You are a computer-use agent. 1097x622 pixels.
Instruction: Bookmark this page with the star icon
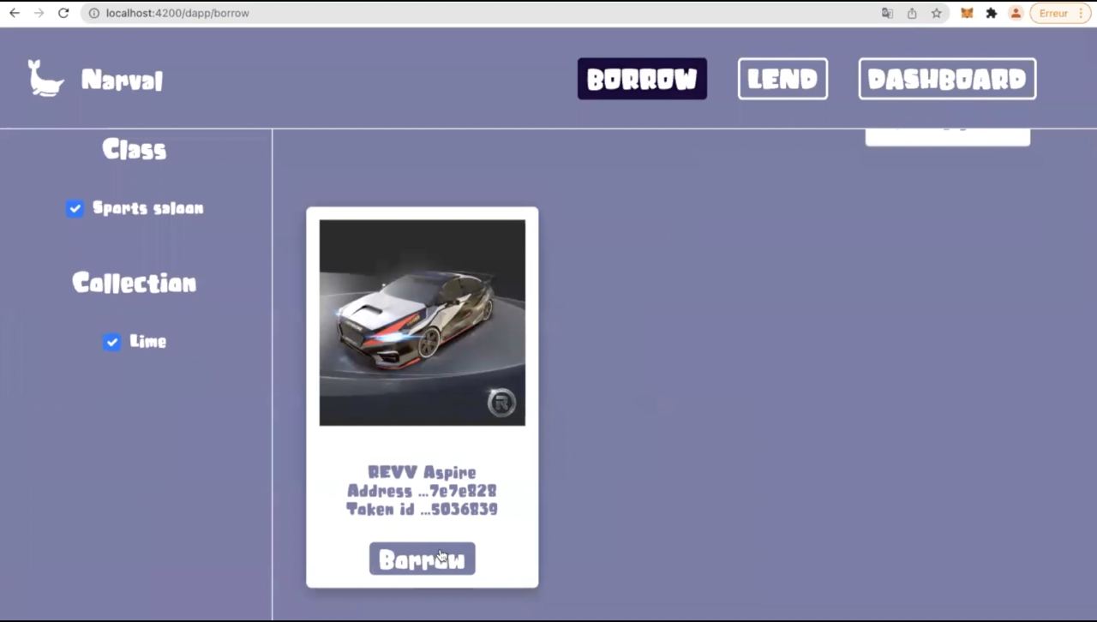click(937, 13)
